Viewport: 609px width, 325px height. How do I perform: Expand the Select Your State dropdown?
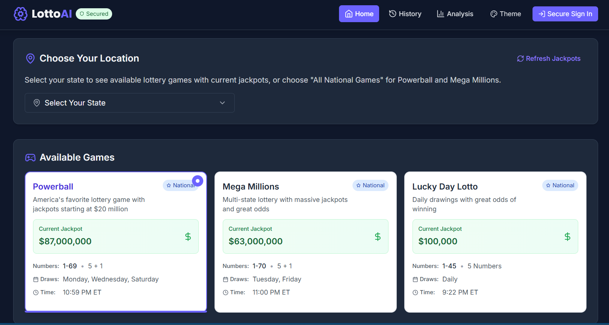point(130,103)
